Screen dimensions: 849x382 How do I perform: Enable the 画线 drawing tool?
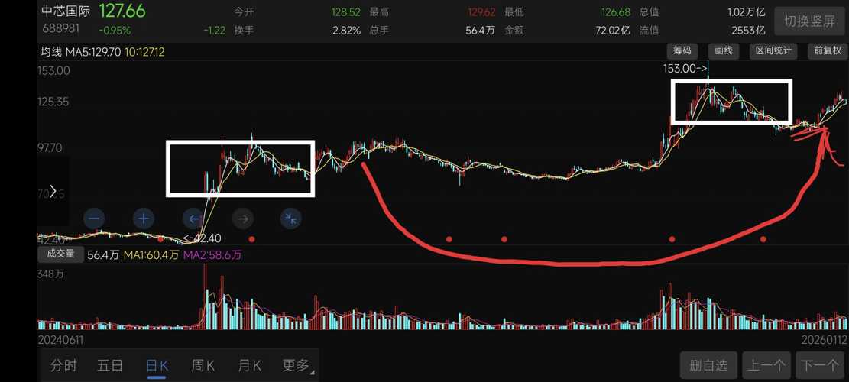724,51
